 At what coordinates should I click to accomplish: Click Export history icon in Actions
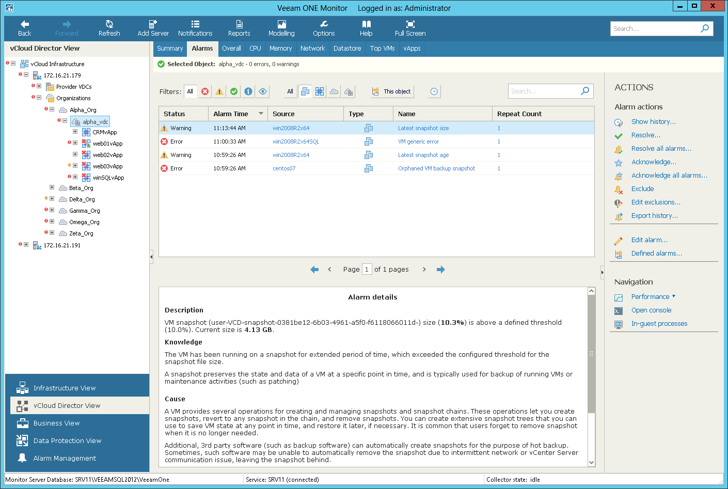(x=619, y=216)
